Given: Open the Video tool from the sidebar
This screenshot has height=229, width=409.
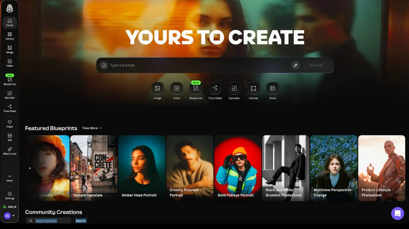Looking at the screenshot, I should (10, 63).
